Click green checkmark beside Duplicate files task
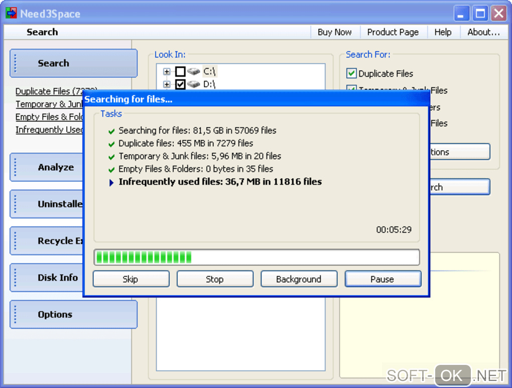The width and height of the screenshot is (512, 388). [111, 144]
